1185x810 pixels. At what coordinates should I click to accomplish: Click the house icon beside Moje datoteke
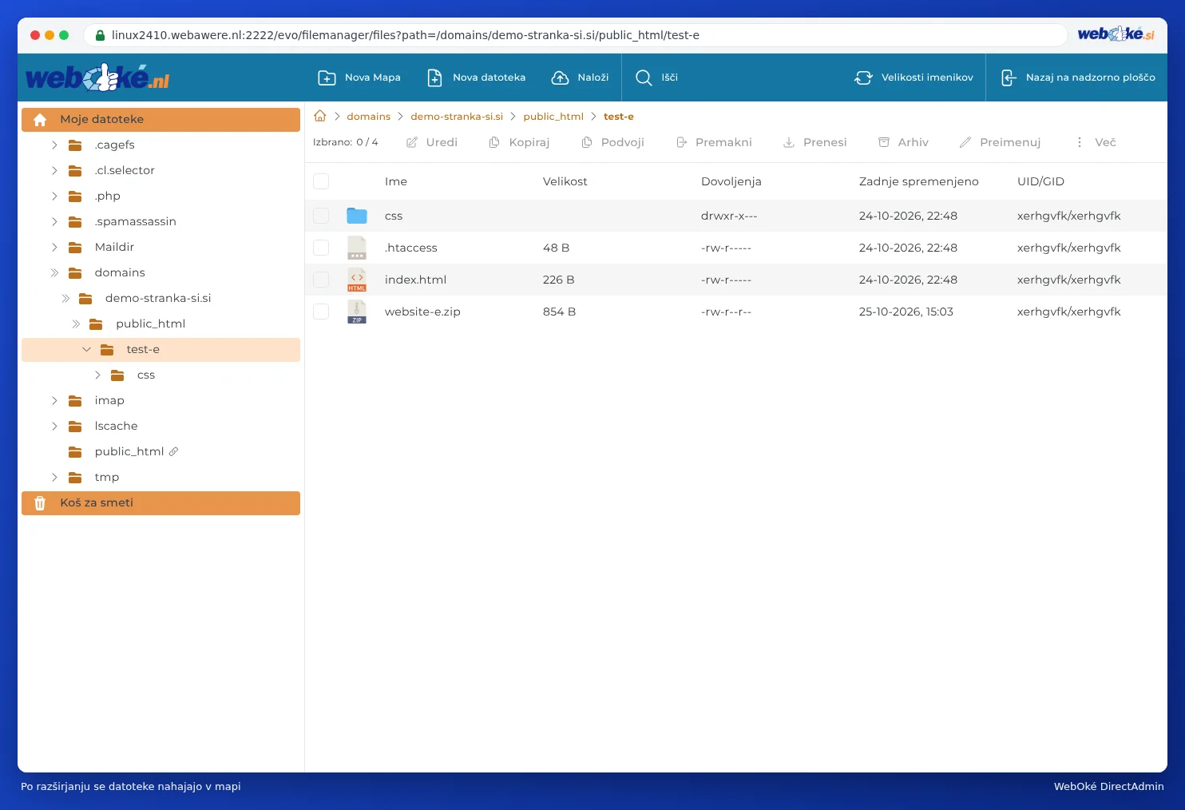pos(40,120)
